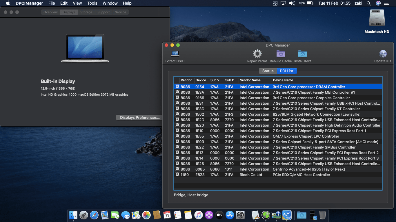396x222 pixels.
Task: Click the magnifier icon on the Ricoh SDXC/MMC row
Action: [177, 175]
